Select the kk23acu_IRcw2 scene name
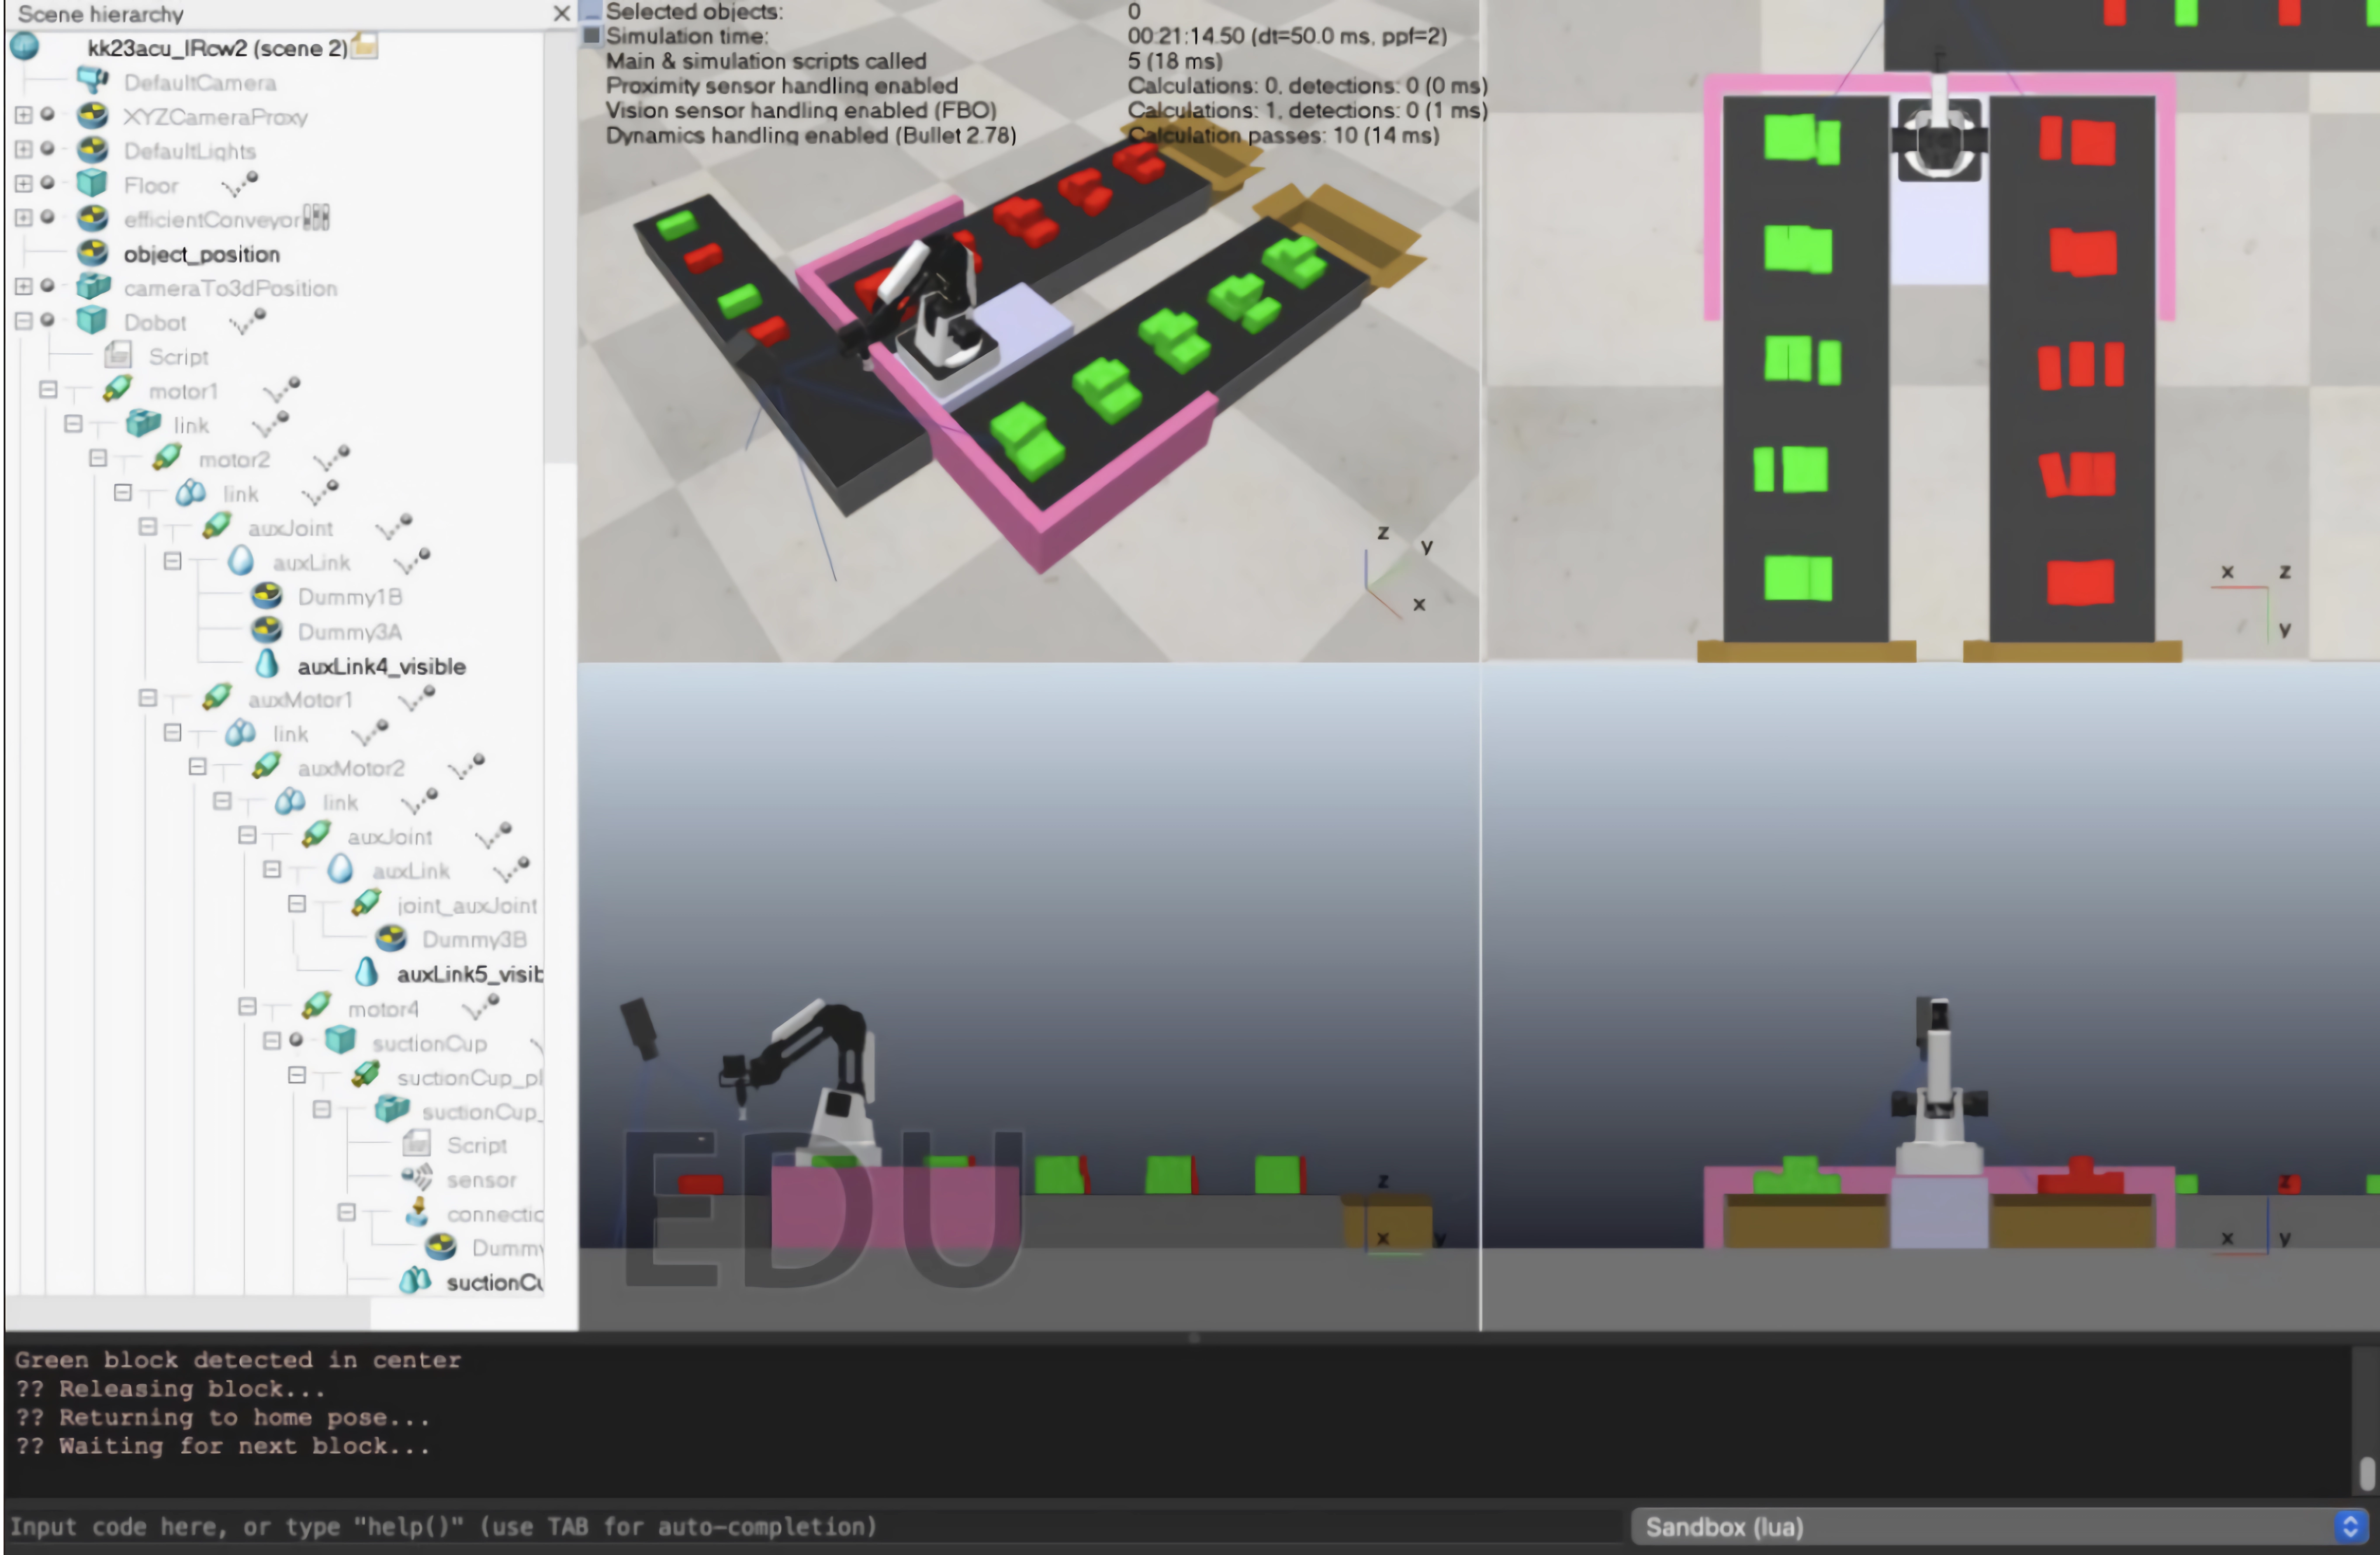Image resolution: width=2380 pixels, height=1555 pixels. 218,48
